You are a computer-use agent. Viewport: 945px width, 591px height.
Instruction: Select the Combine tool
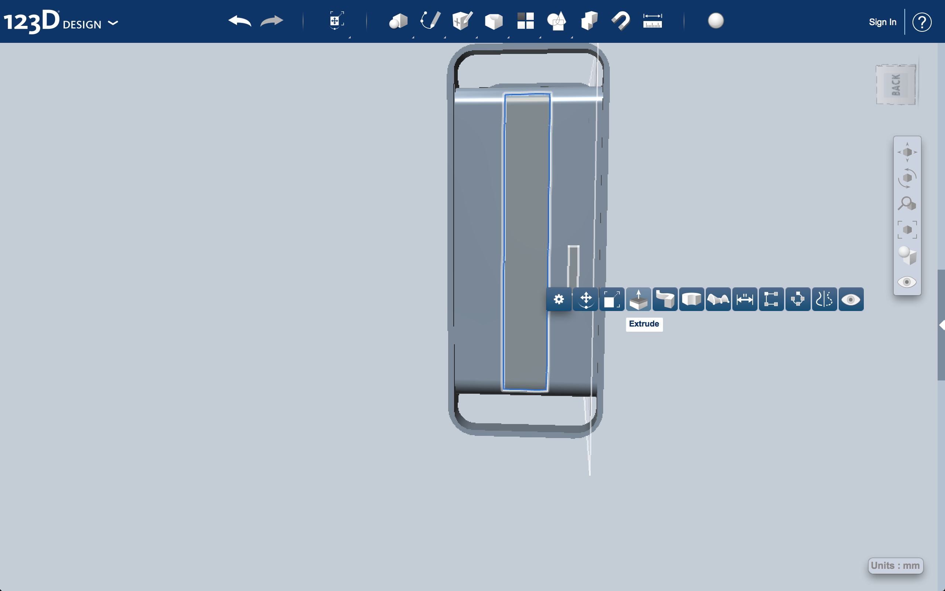coord(556,20)
